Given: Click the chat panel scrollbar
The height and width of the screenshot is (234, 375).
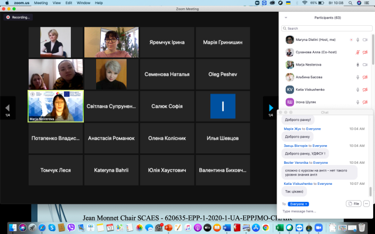Looking at the screenshot, I should click(370, 191).
